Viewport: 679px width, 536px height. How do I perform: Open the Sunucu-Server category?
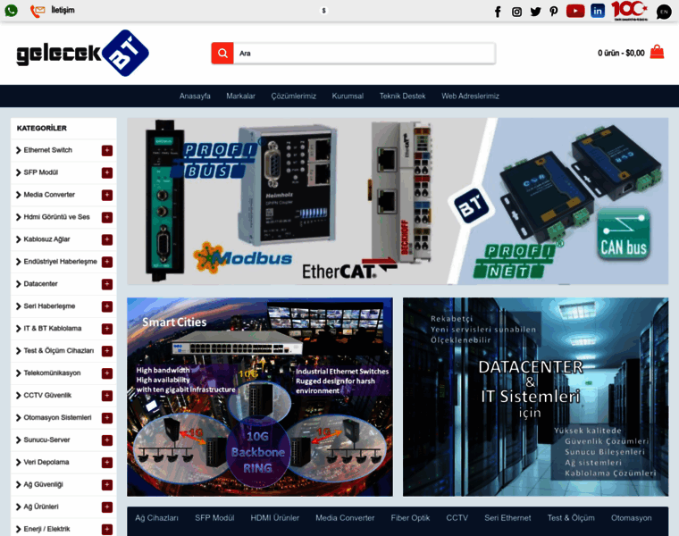pyautogui.click(x=46, y=440)
